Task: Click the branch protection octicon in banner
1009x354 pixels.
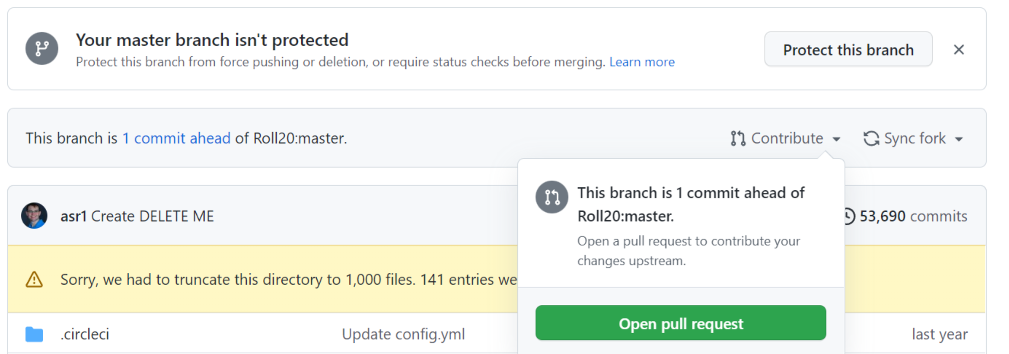Action: [41, 49]
